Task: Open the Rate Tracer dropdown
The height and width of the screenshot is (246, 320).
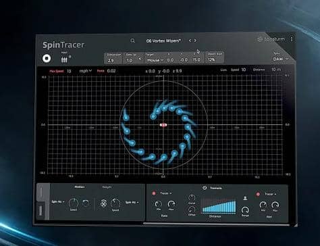Action: point(166,193)
